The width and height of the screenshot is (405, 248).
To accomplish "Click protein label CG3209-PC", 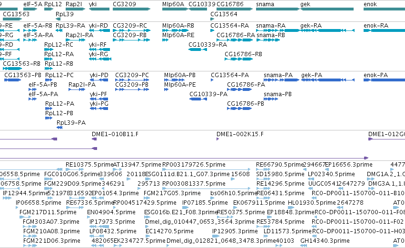I will 132,75.
